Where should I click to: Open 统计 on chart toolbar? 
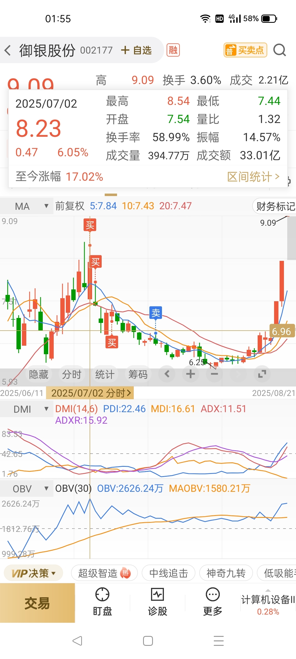point(105,374)
